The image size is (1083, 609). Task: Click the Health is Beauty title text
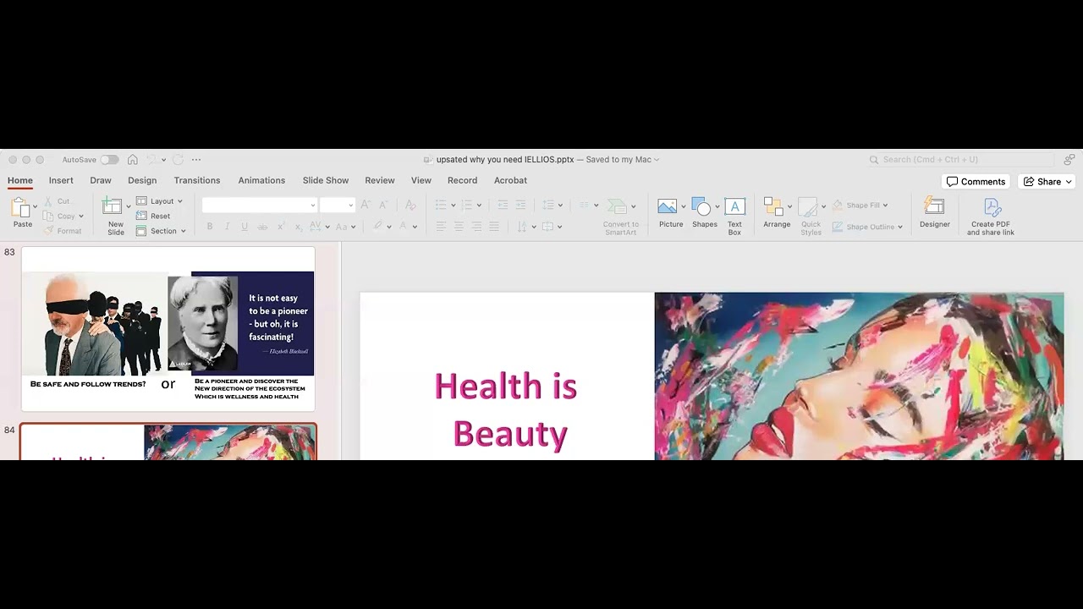(506, 409)
